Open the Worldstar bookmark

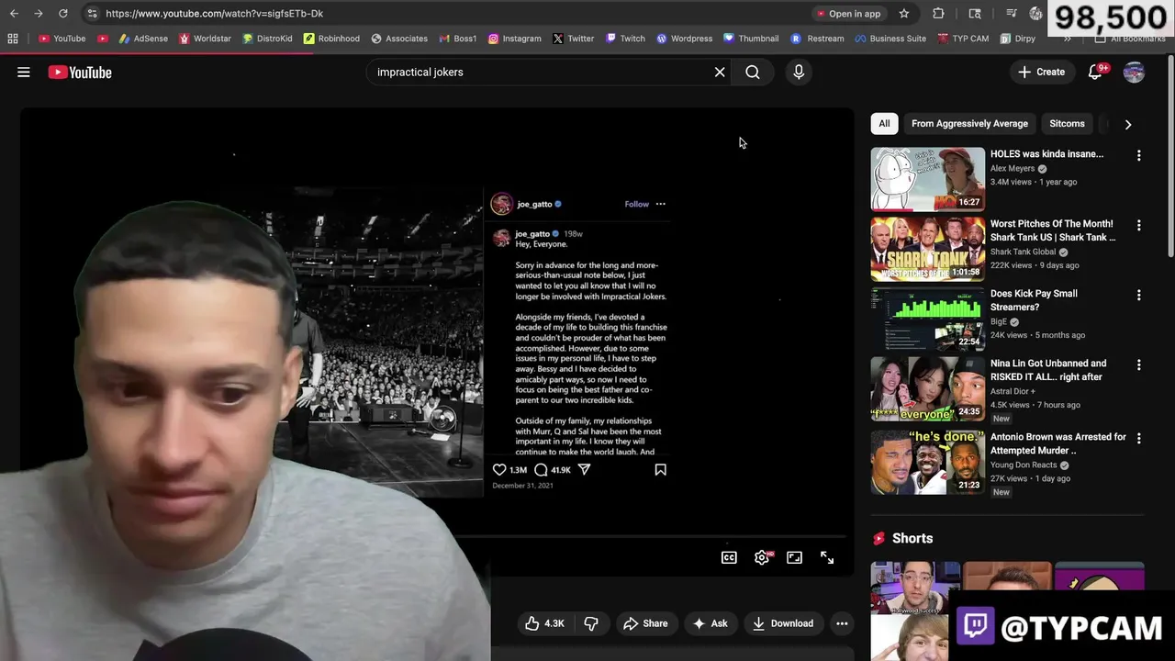205,39
